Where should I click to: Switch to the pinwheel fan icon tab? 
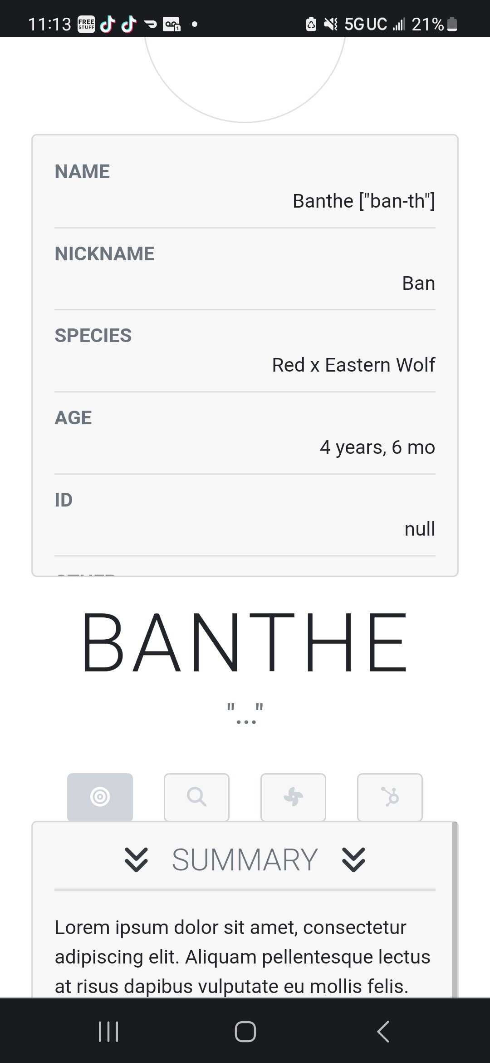coord(293,797)
